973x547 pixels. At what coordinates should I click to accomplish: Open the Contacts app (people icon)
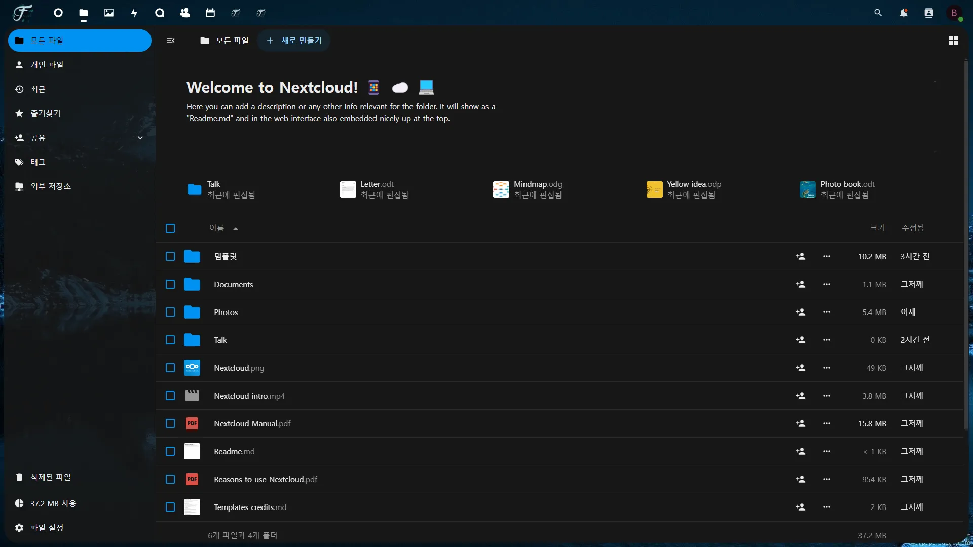point(185,13)
